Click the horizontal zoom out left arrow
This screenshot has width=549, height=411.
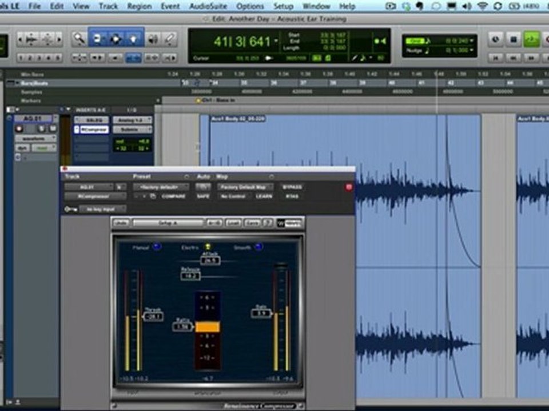click(20, 39)
